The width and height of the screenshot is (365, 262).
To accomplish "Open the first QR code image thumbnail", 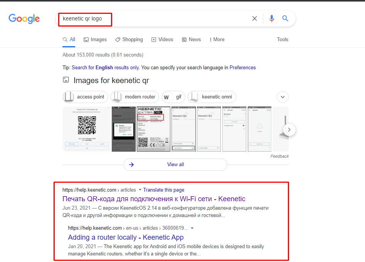I will click(87, 129).
